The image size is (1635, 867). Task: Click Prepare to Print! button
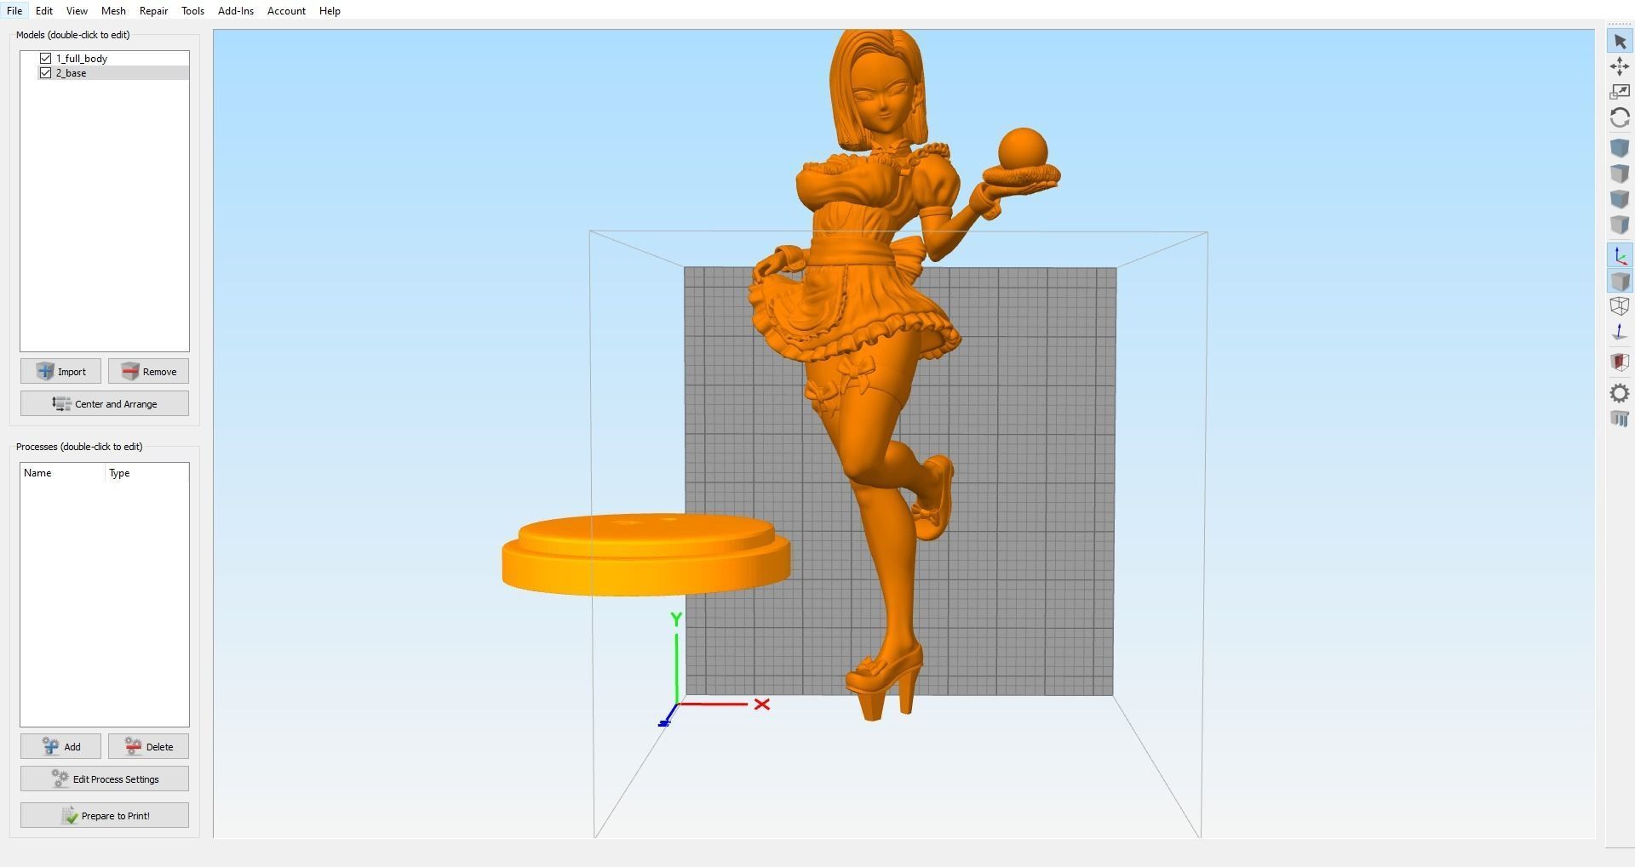(x=105, y=816)
